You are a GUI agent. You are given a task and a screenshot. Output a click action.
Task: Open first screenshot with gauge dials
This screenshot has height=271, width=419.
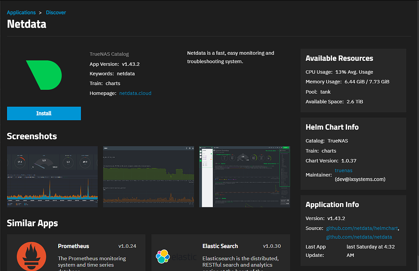(52, 177)
